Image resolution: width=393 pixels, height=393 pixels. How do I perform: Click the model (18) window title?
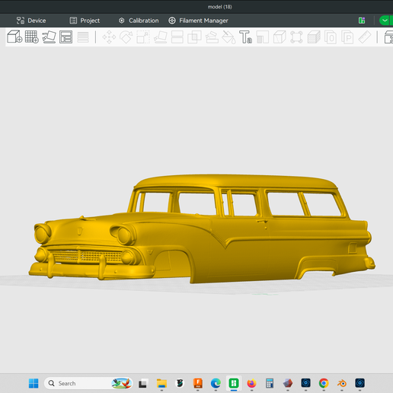pyautogui.click(x=220, y=7)
